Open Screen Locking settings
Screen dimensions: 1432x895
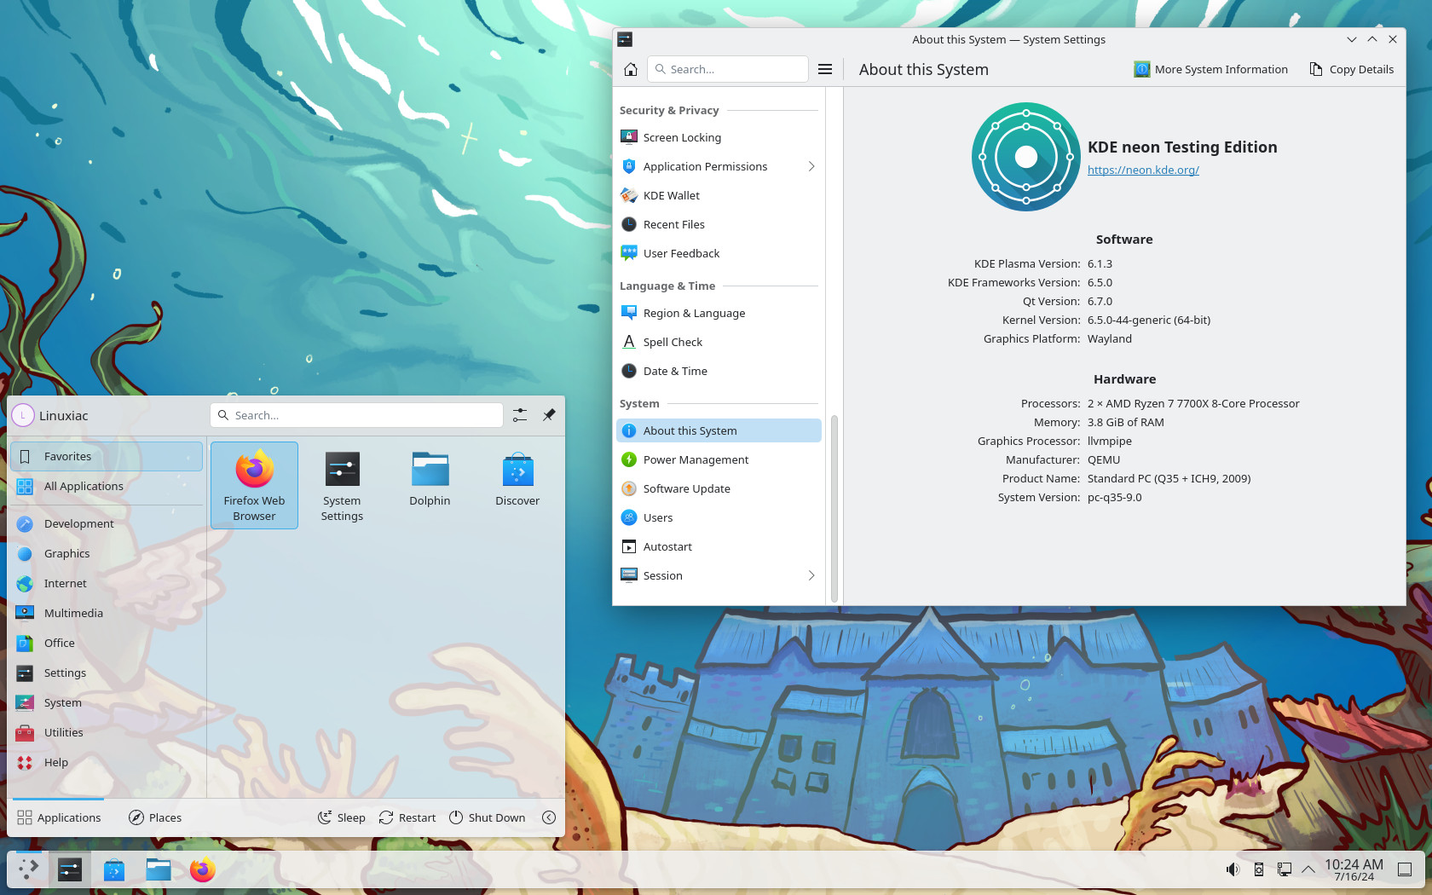[719, 137]
